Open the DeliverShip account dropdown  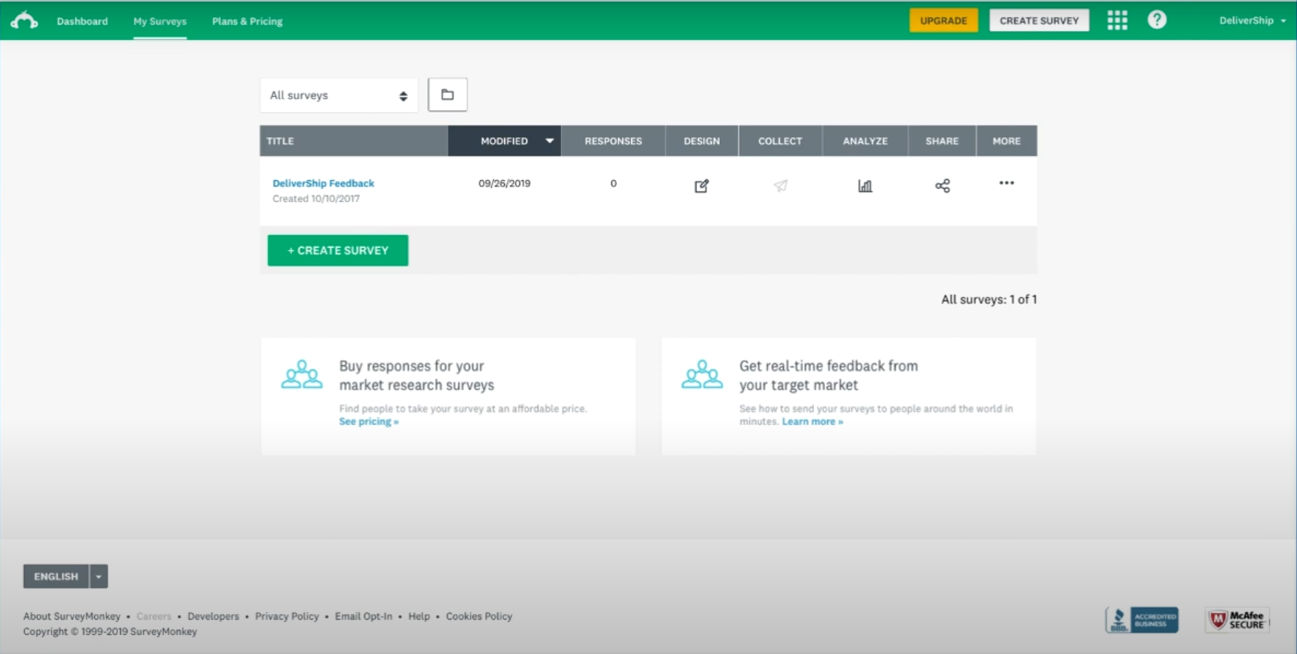1252,20
